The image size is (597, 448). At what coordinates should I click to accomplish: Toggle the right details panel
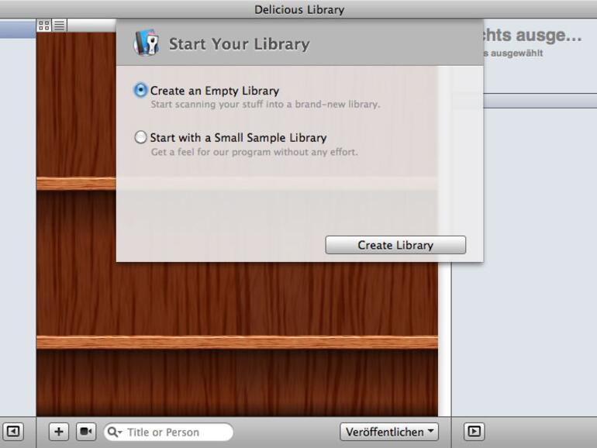474,431
